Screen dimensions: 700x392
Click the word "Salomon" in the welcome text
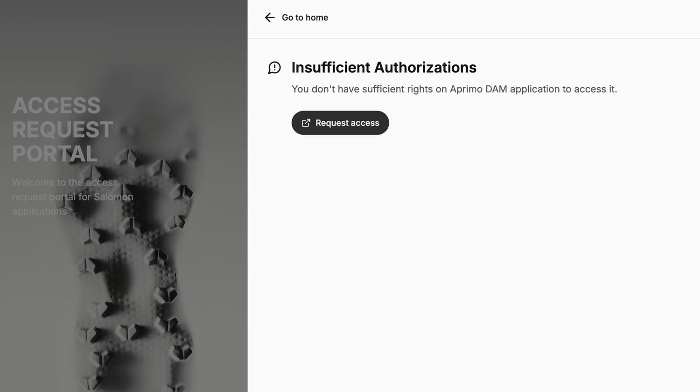(x=113, y=197)
